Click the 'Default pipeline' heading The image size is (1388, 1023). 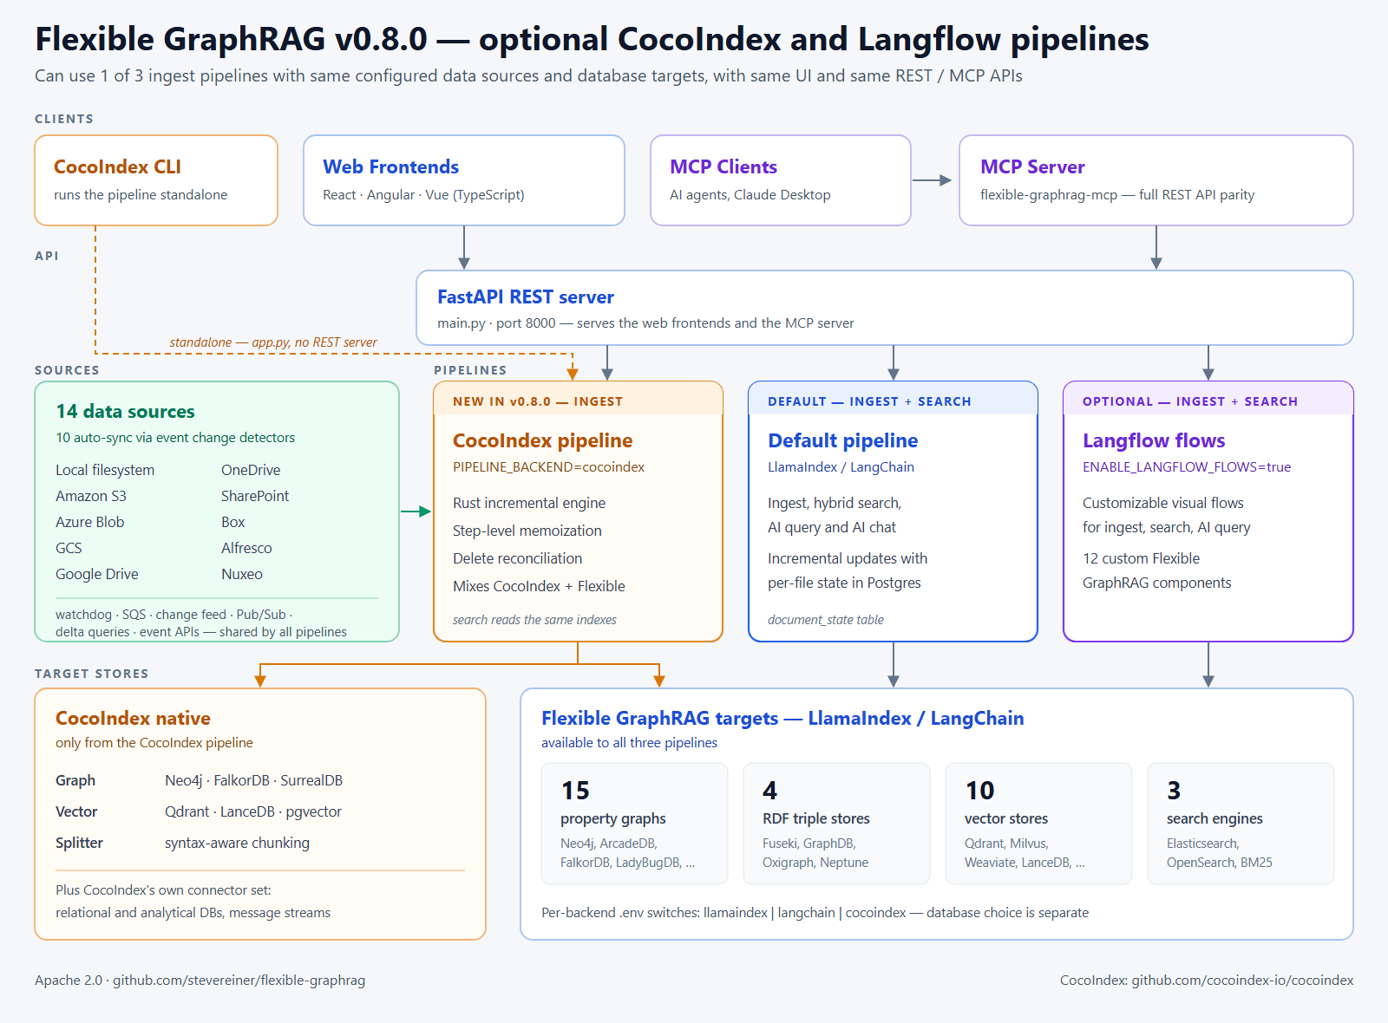point(842,440)
